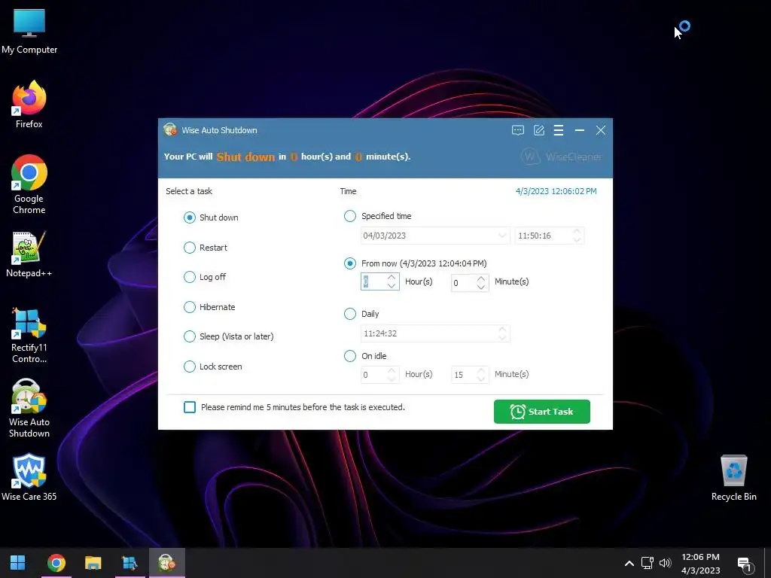Select the Rectify11 Control desktop shortcut
The image size is (771, 578).
[x=29, y=336]
